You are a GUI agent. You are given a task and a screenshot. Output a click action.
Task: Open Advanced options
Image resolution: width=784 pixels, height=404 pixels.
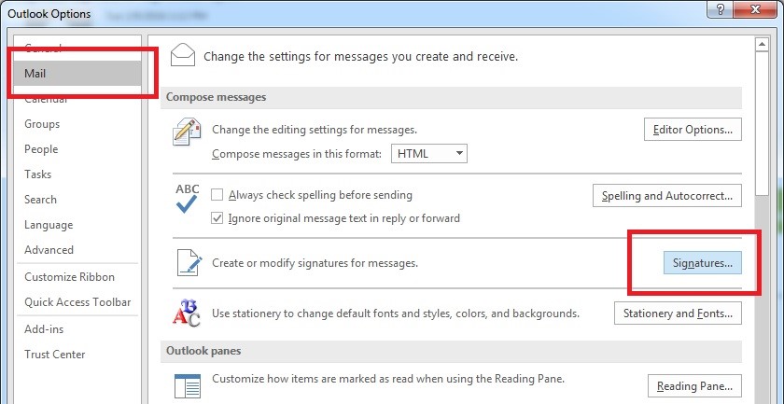pyautogui.click(x=49, y=249)
